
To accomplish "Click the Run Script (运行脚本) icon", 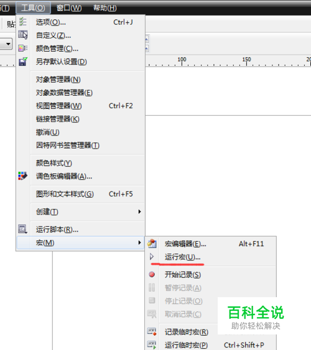I will pos(23,229).
